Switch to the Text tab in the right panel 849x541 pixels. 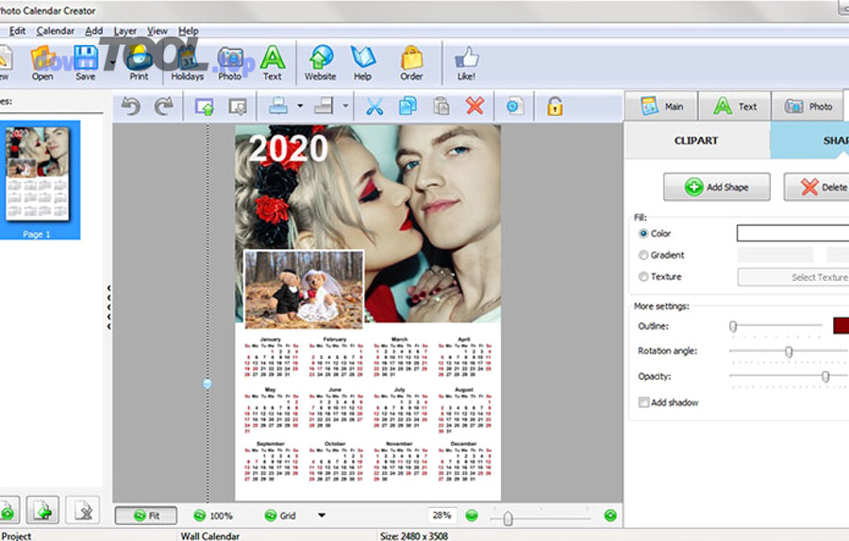click(x=735, y=107)
